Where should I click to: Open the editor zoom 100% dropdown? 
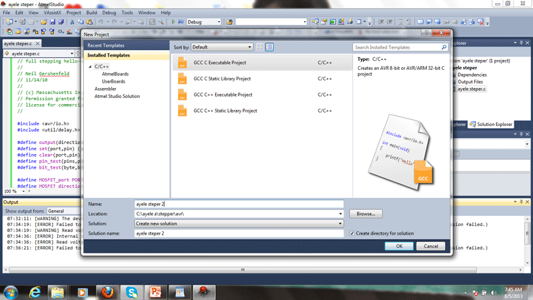pos(23,191)
